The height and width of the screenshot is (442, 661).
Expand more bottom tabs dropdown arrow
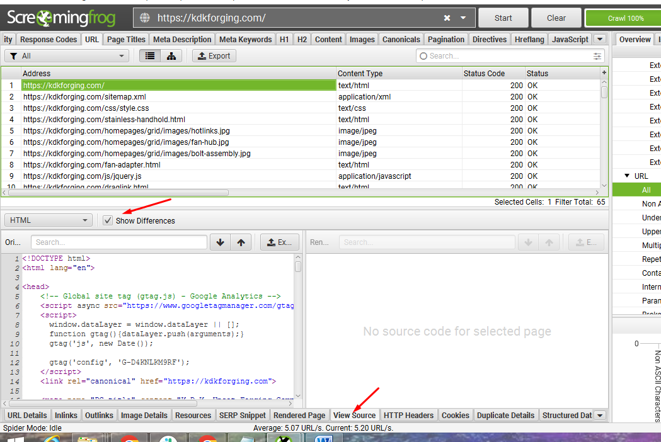point(599,416)
